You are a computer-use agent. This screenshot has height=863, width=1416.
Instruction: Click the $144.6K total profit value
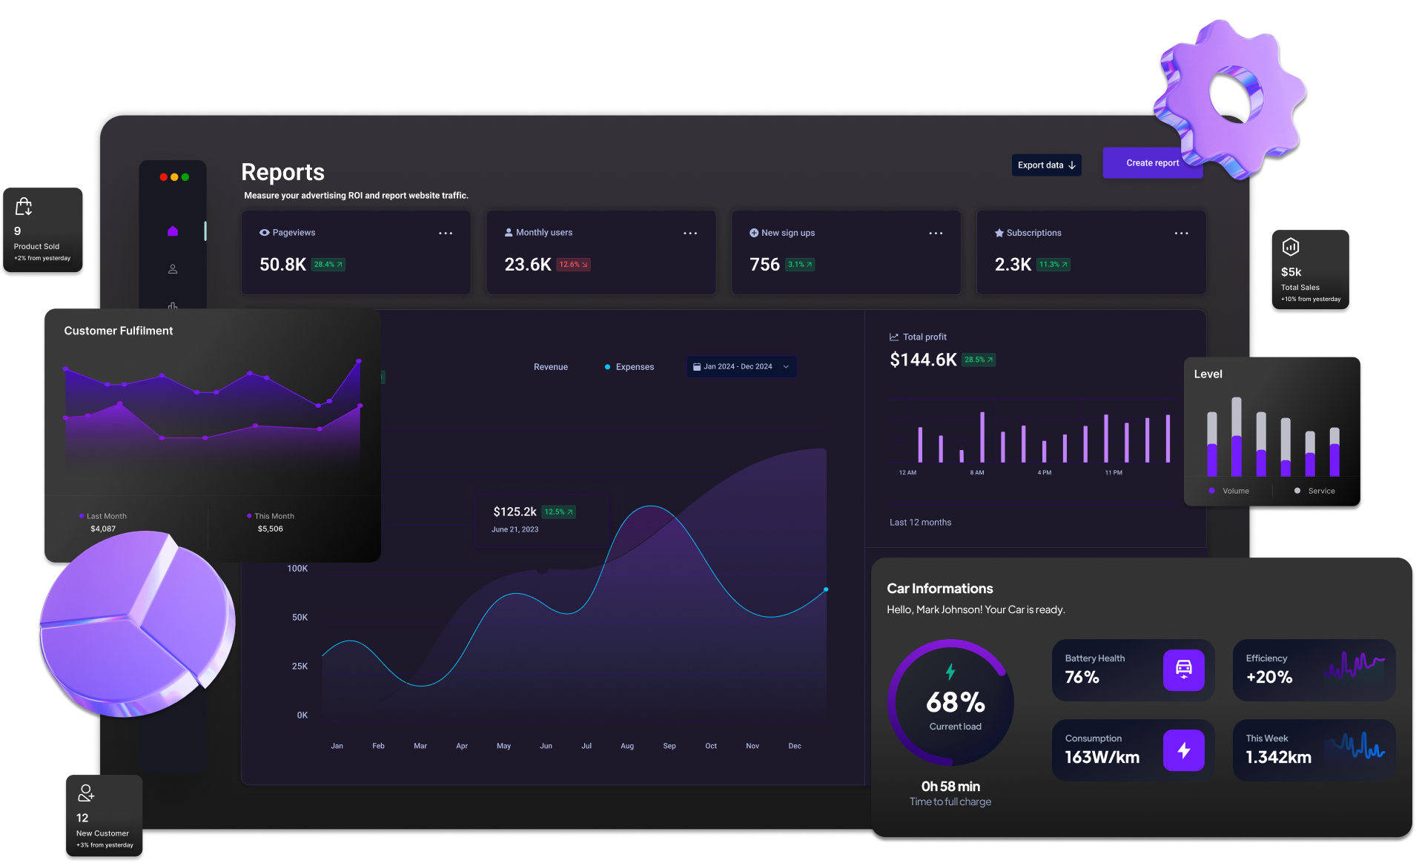[923, 360]
